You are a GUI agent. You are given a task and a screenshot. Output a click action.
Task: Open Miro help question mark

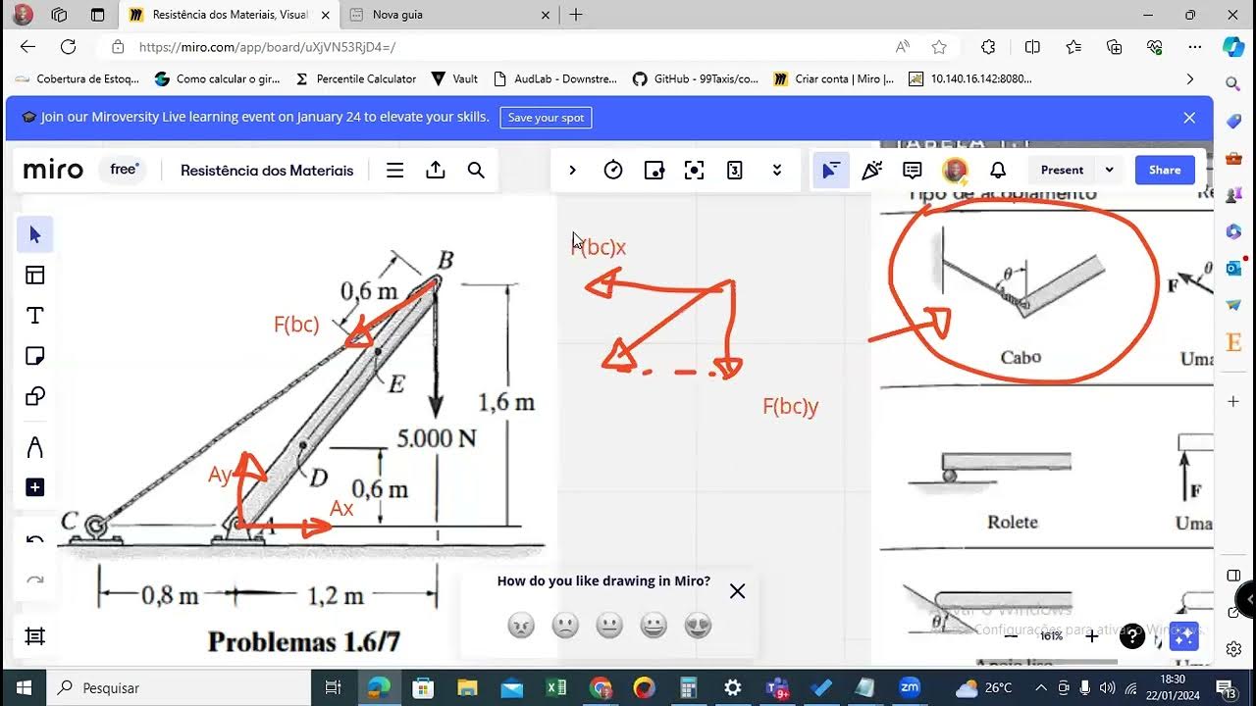[x=1132, y=636]
